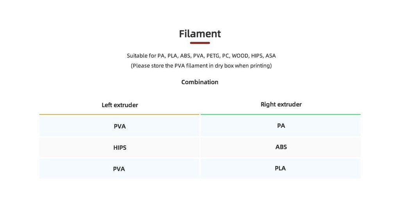
Task: Click the first row PVA cell
Action: pyautogui.click(x=119, y=126)
